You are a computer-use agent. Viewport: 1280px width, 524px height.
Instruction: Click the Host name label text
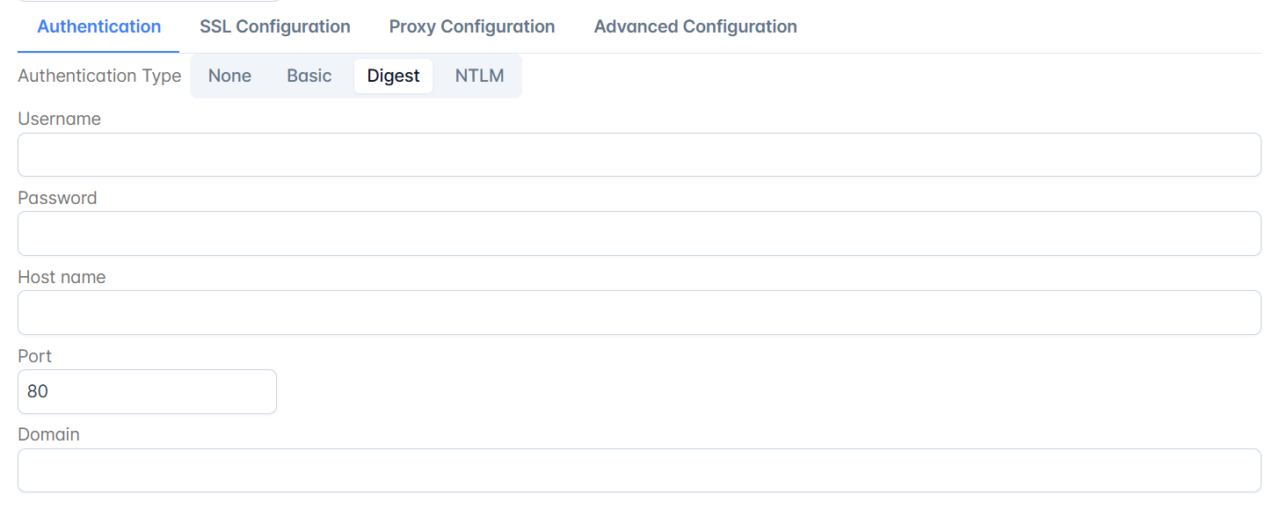pyautogui.click(x=62, y=277)
